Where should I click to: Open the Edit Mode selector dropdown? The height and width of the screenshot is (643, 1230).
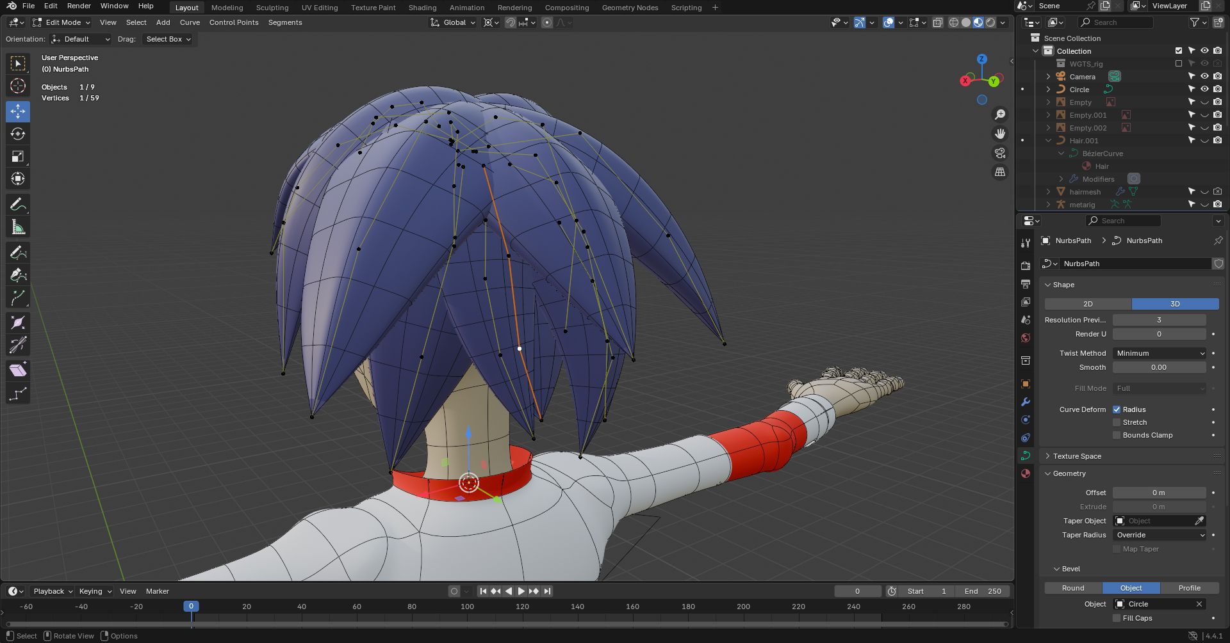61,22
